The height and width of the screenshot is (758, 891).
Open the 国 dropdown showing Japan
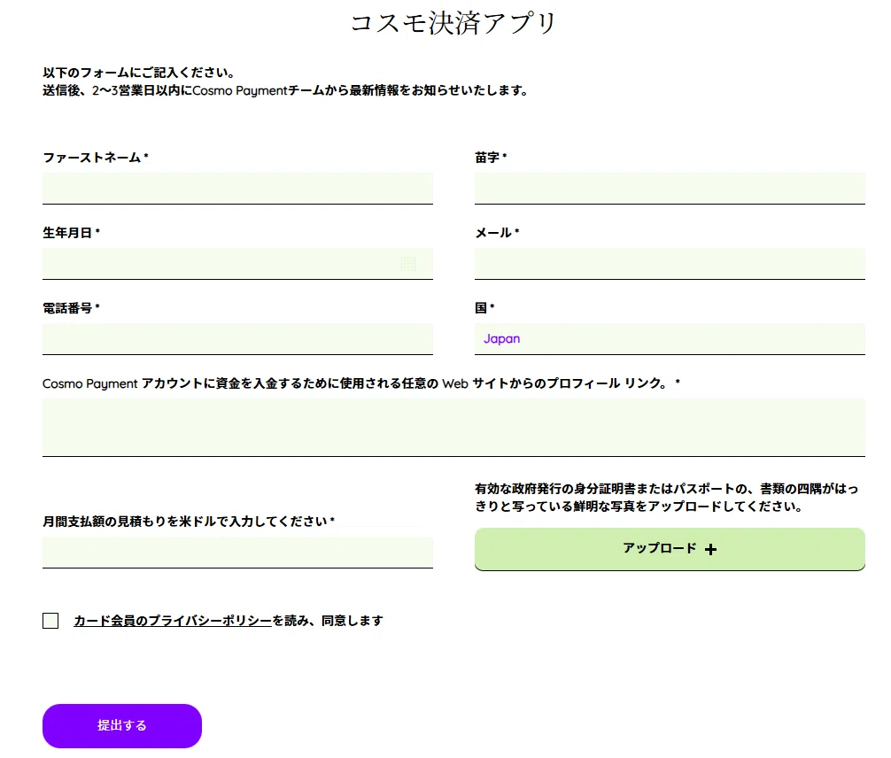670,338
